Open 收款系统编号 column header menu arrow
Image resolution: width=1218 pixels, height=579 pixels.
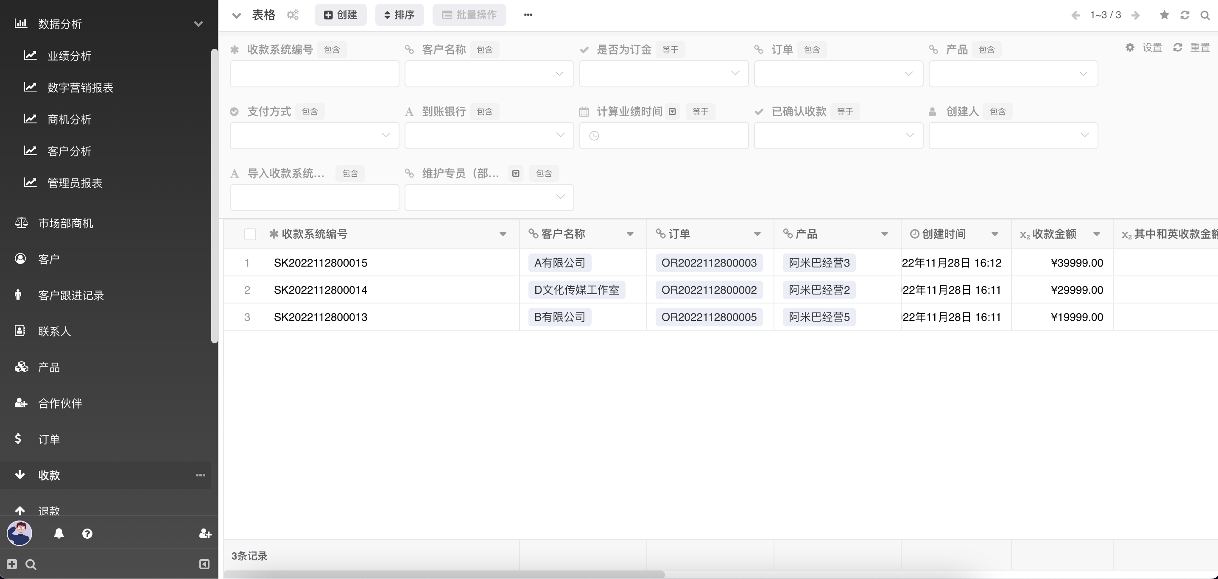503,234
